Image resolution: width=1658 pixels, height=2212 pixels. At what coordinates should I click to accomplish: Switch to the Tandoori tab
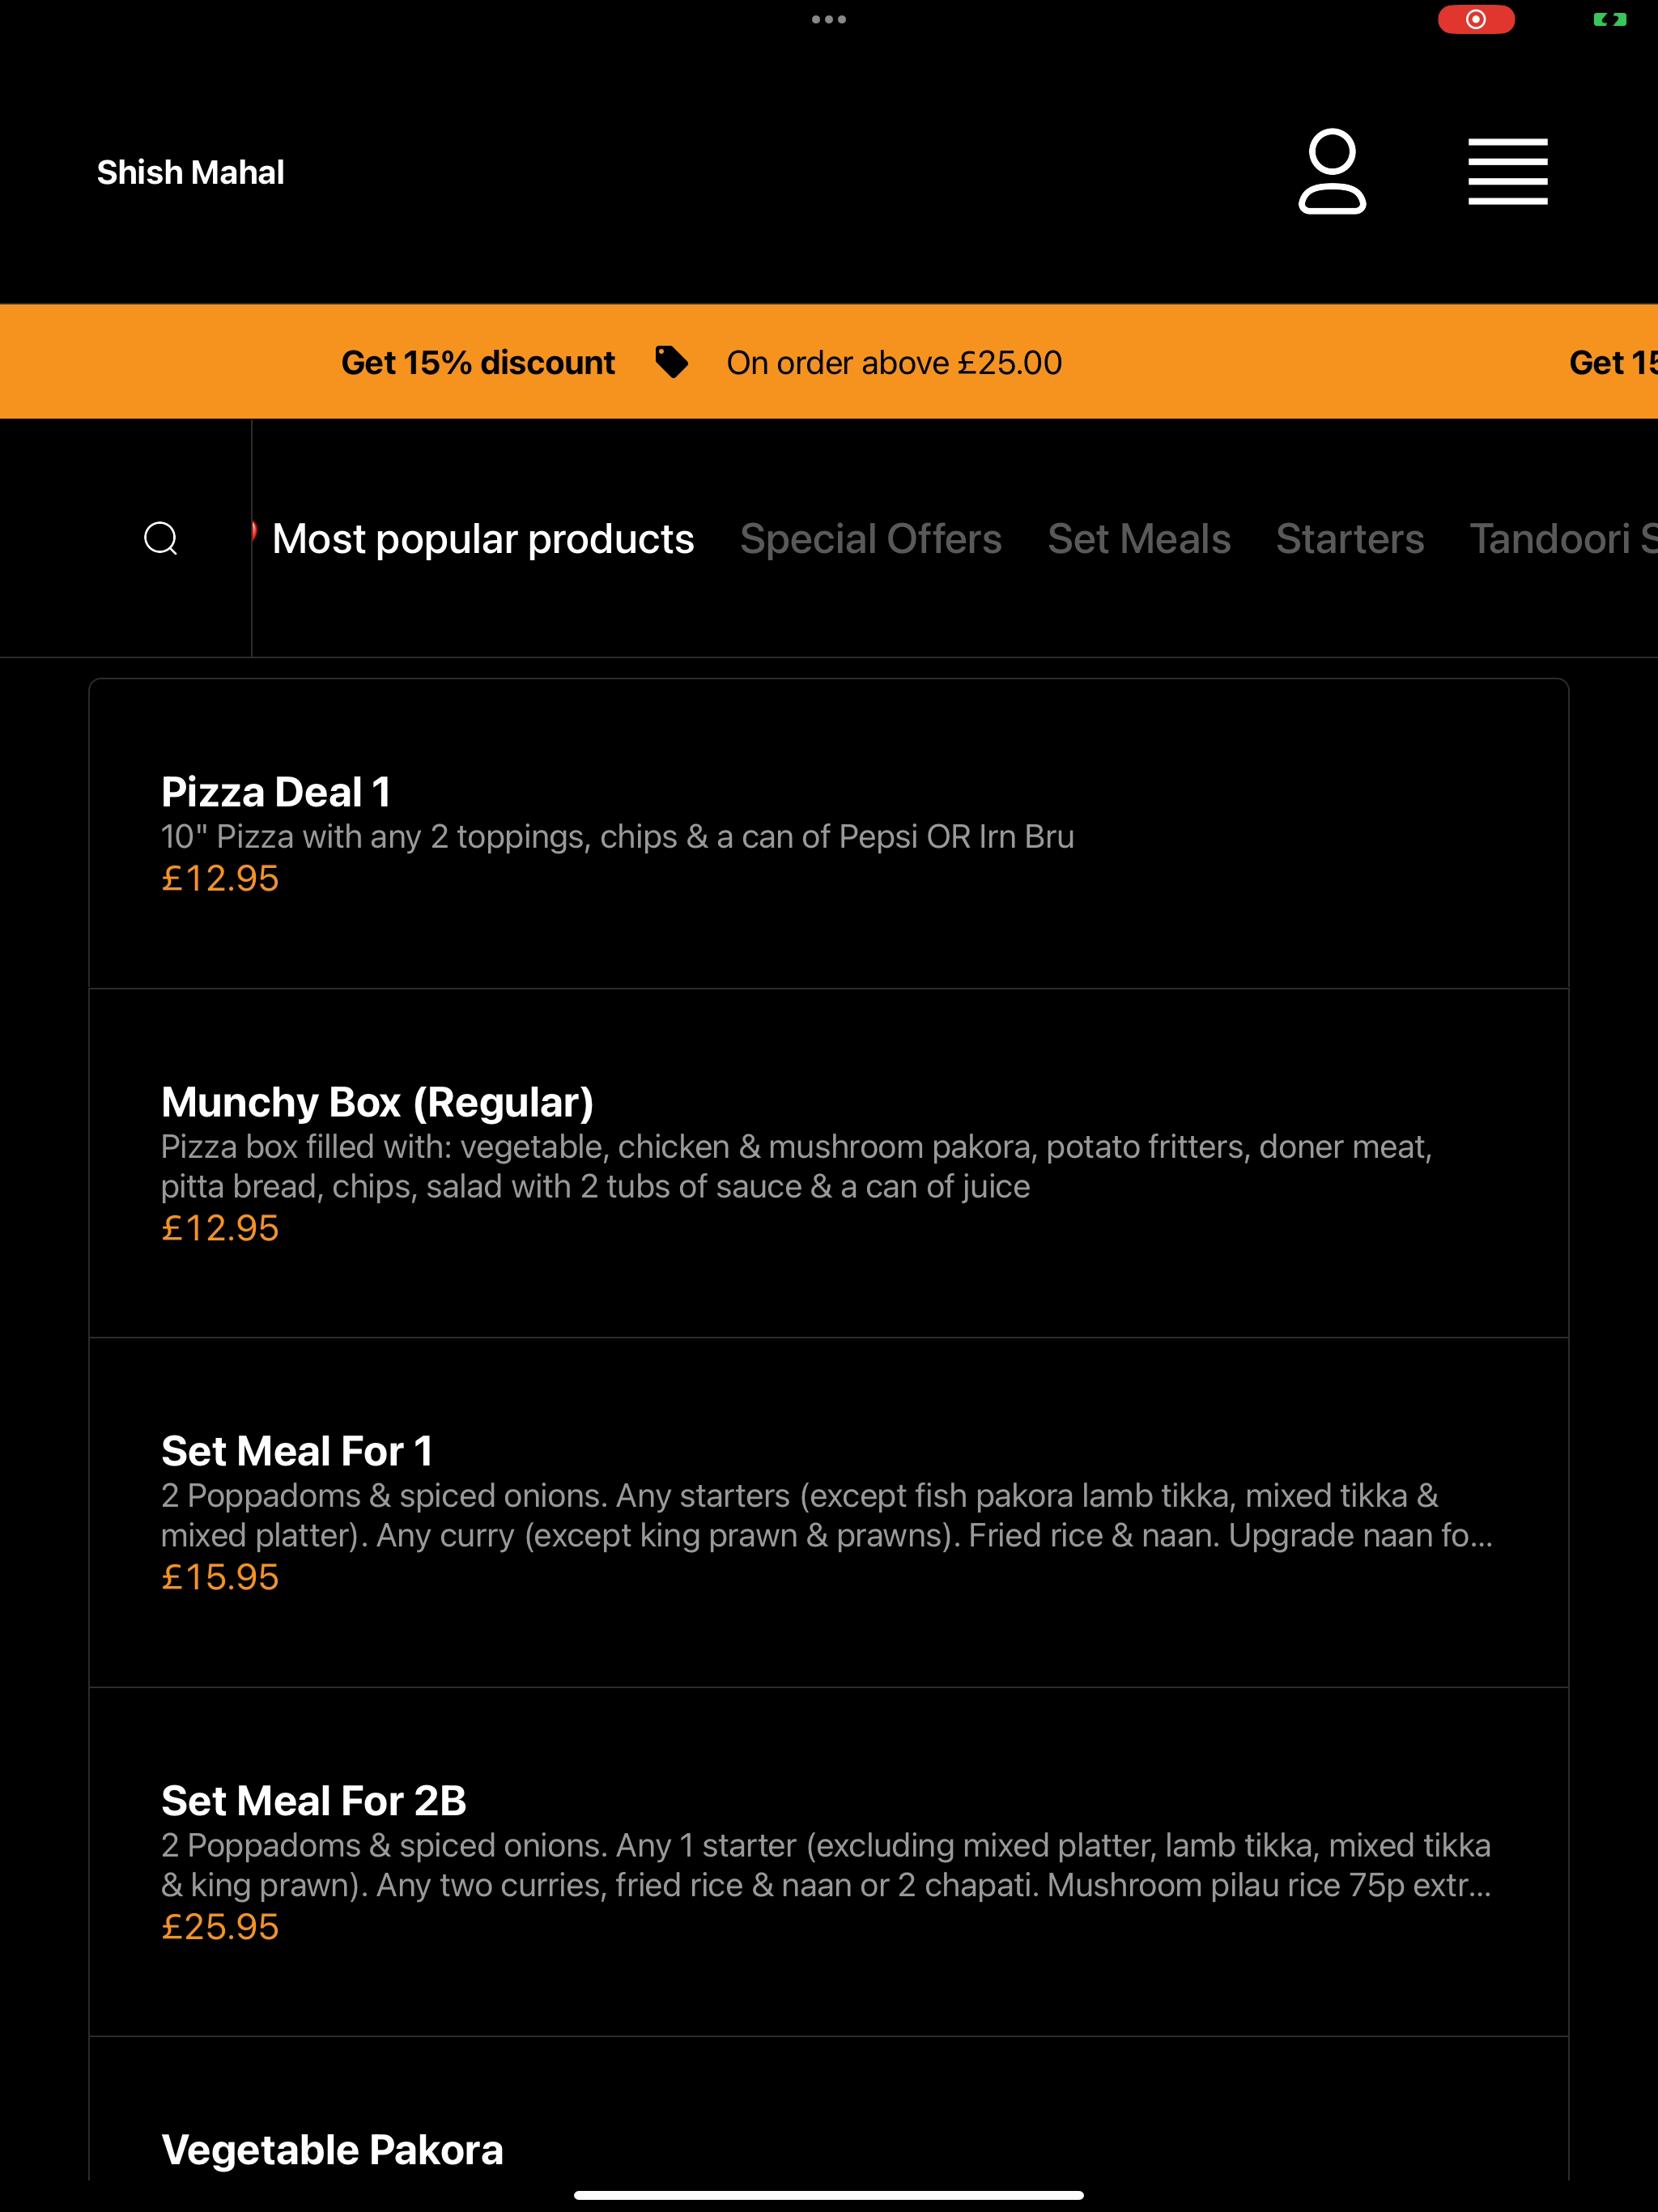pyautogui.click(x=1563, y=539)
